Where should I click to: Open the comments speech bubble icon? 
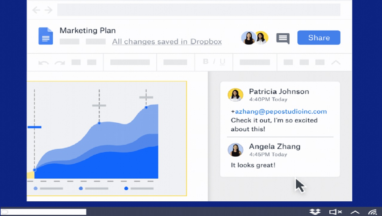coord(283,38)
